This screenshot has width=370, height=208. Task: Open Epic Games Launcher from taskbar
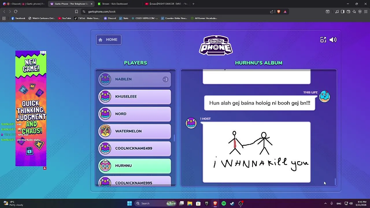[x=207, y=203]
